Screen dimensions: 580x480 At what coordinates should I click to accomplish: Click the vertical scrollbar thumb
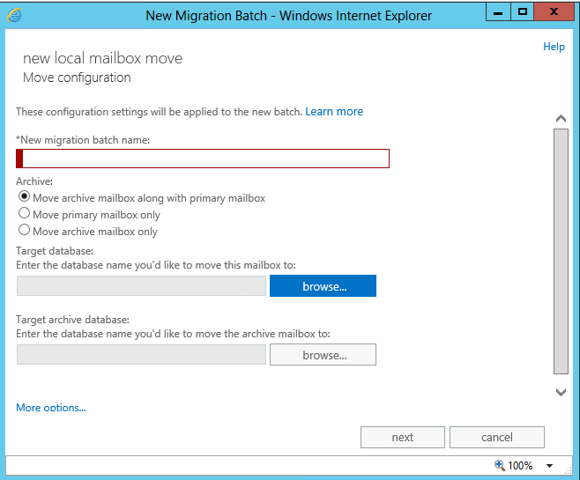point(561,251)
